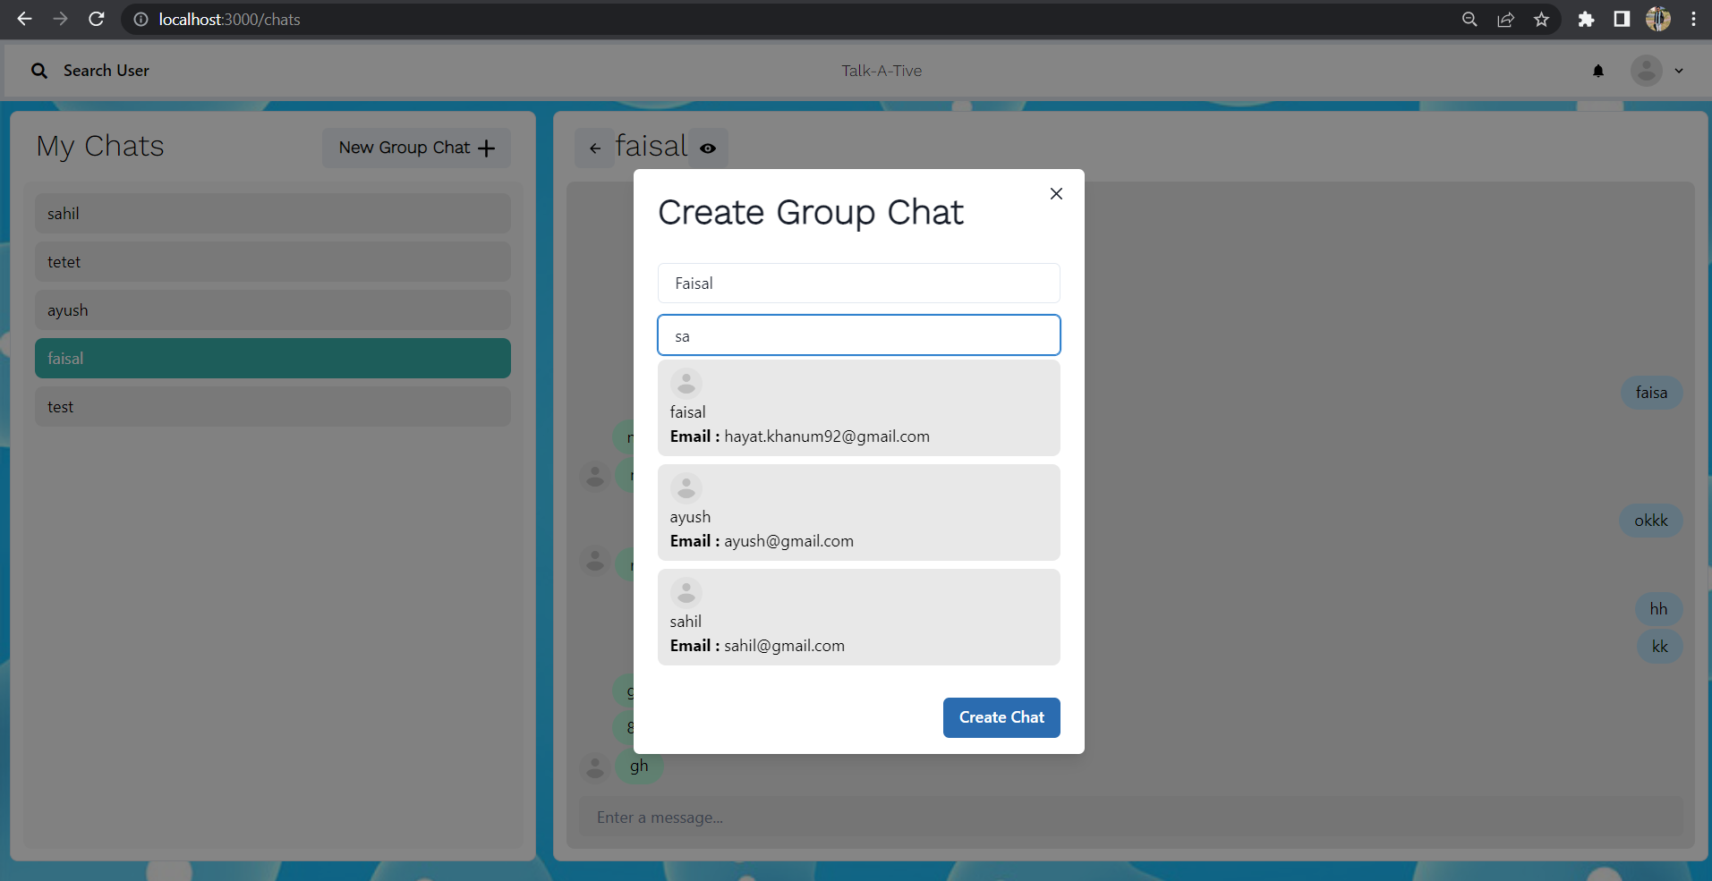
Task: Click faisal's avatar icon in the user list
Action: tap(686, 383)
